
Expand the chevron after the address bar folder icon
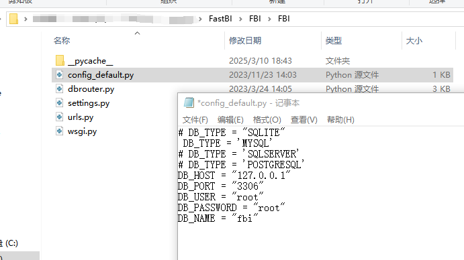pos(26,19)
